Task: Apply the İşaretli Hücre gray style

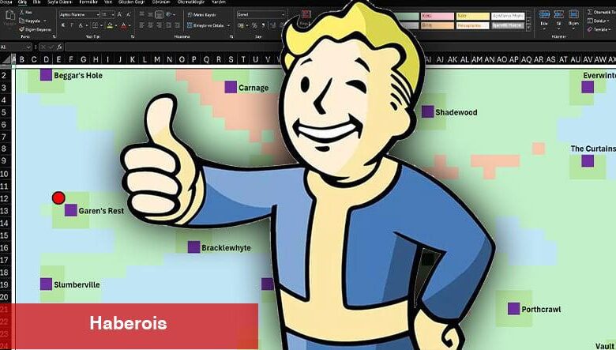Action: [508, 25]
